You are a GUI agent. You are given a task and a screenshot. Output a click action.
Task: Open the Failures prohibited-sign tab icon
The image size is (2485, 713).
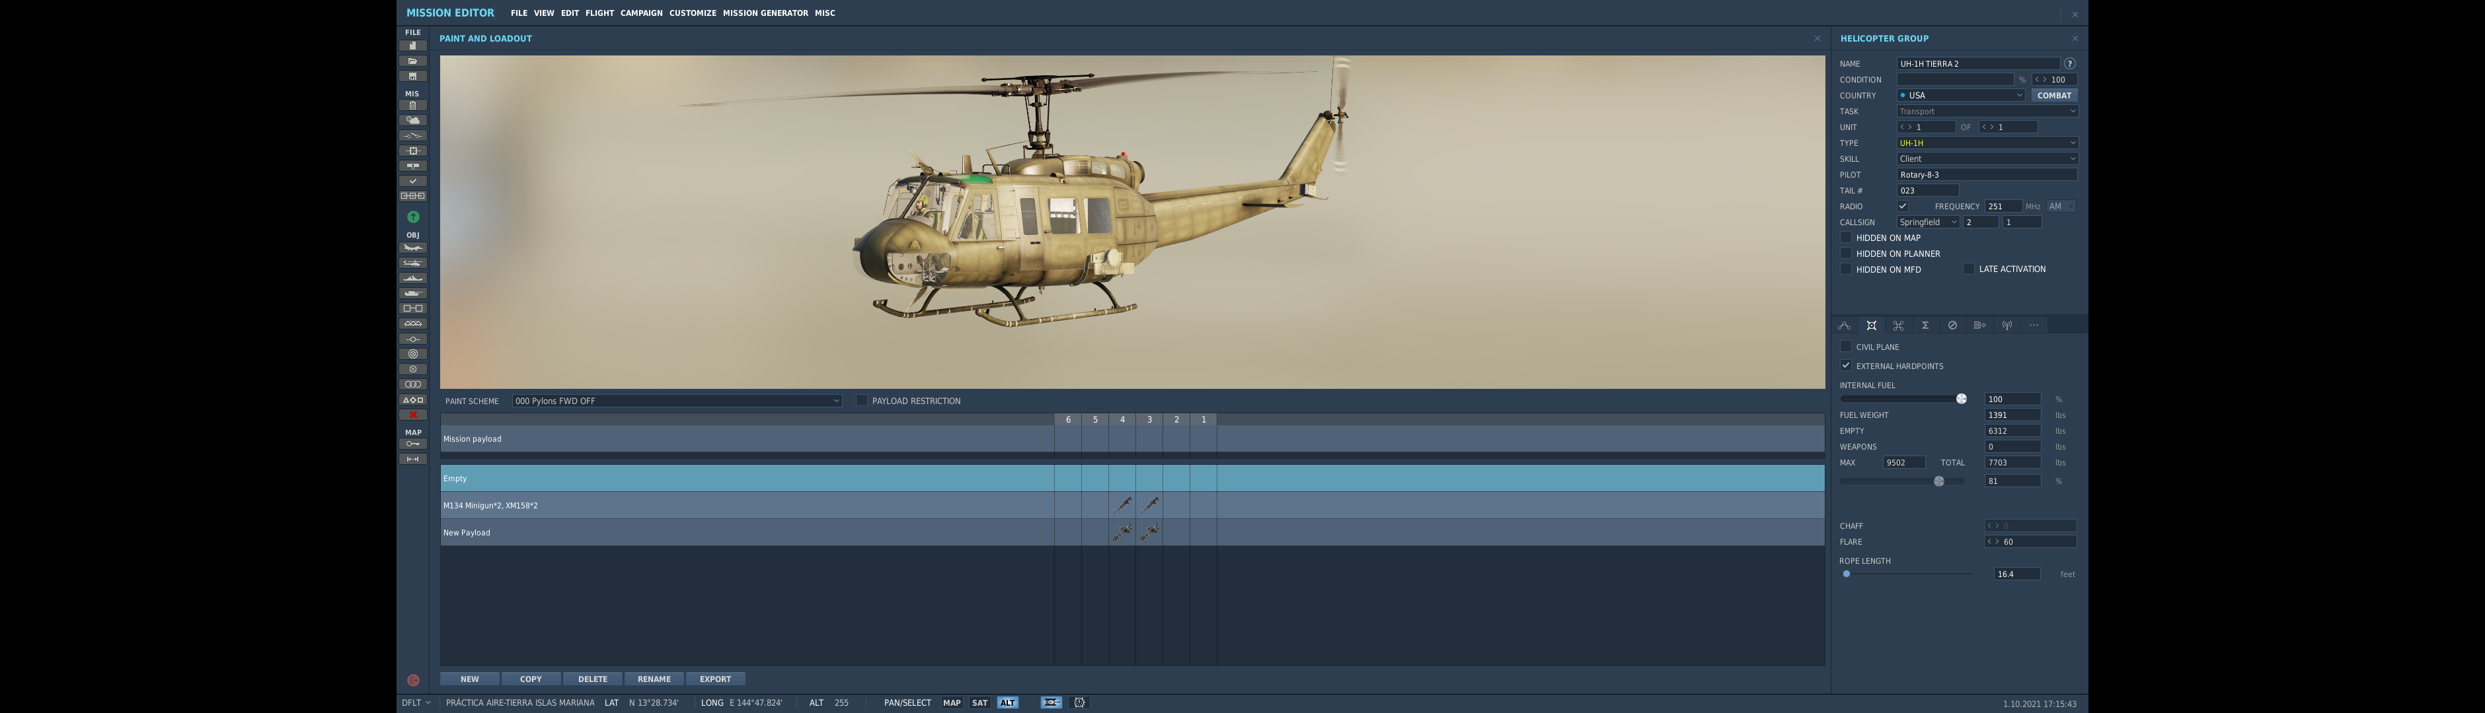click(x=1952, y=325)
